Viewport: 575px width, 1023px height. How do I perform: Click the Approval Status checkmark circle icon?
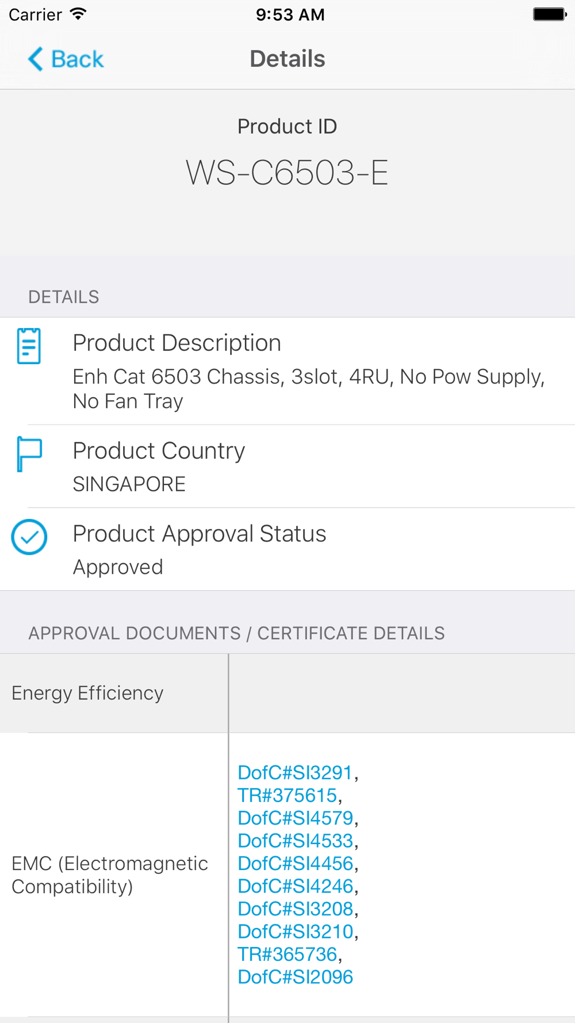point(29,537)
